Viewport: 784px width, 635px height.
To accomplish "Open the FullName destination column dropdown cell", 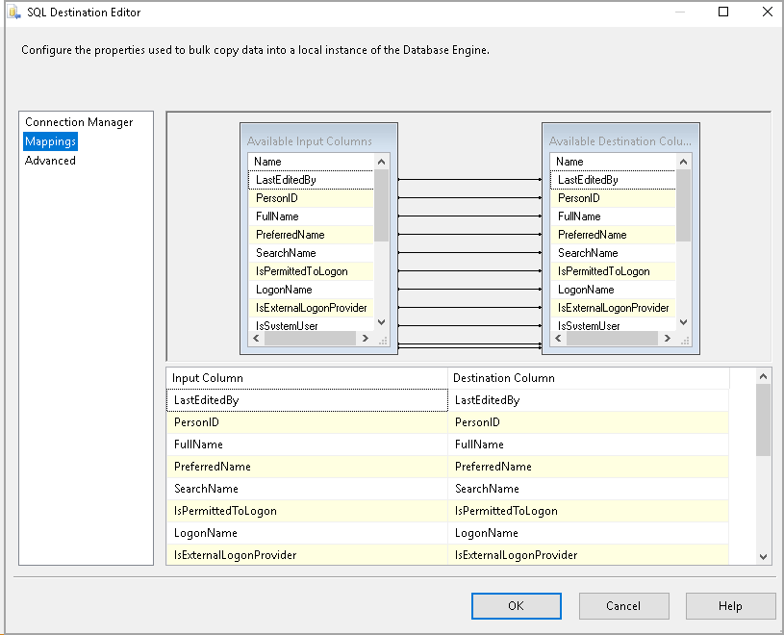I will coord(587,444).
